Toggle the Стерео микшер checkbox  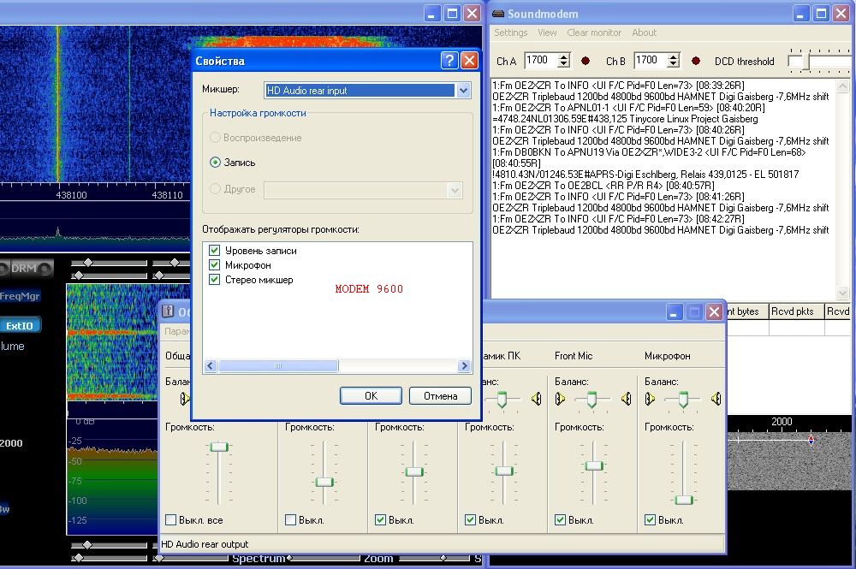pyautogui.click(x=214, y=280)
